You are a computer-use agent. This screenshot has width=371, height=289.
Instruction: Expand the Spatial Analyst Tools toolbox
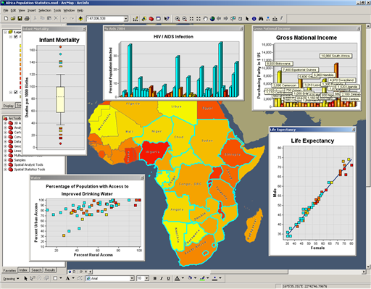[x=5, y=164]
